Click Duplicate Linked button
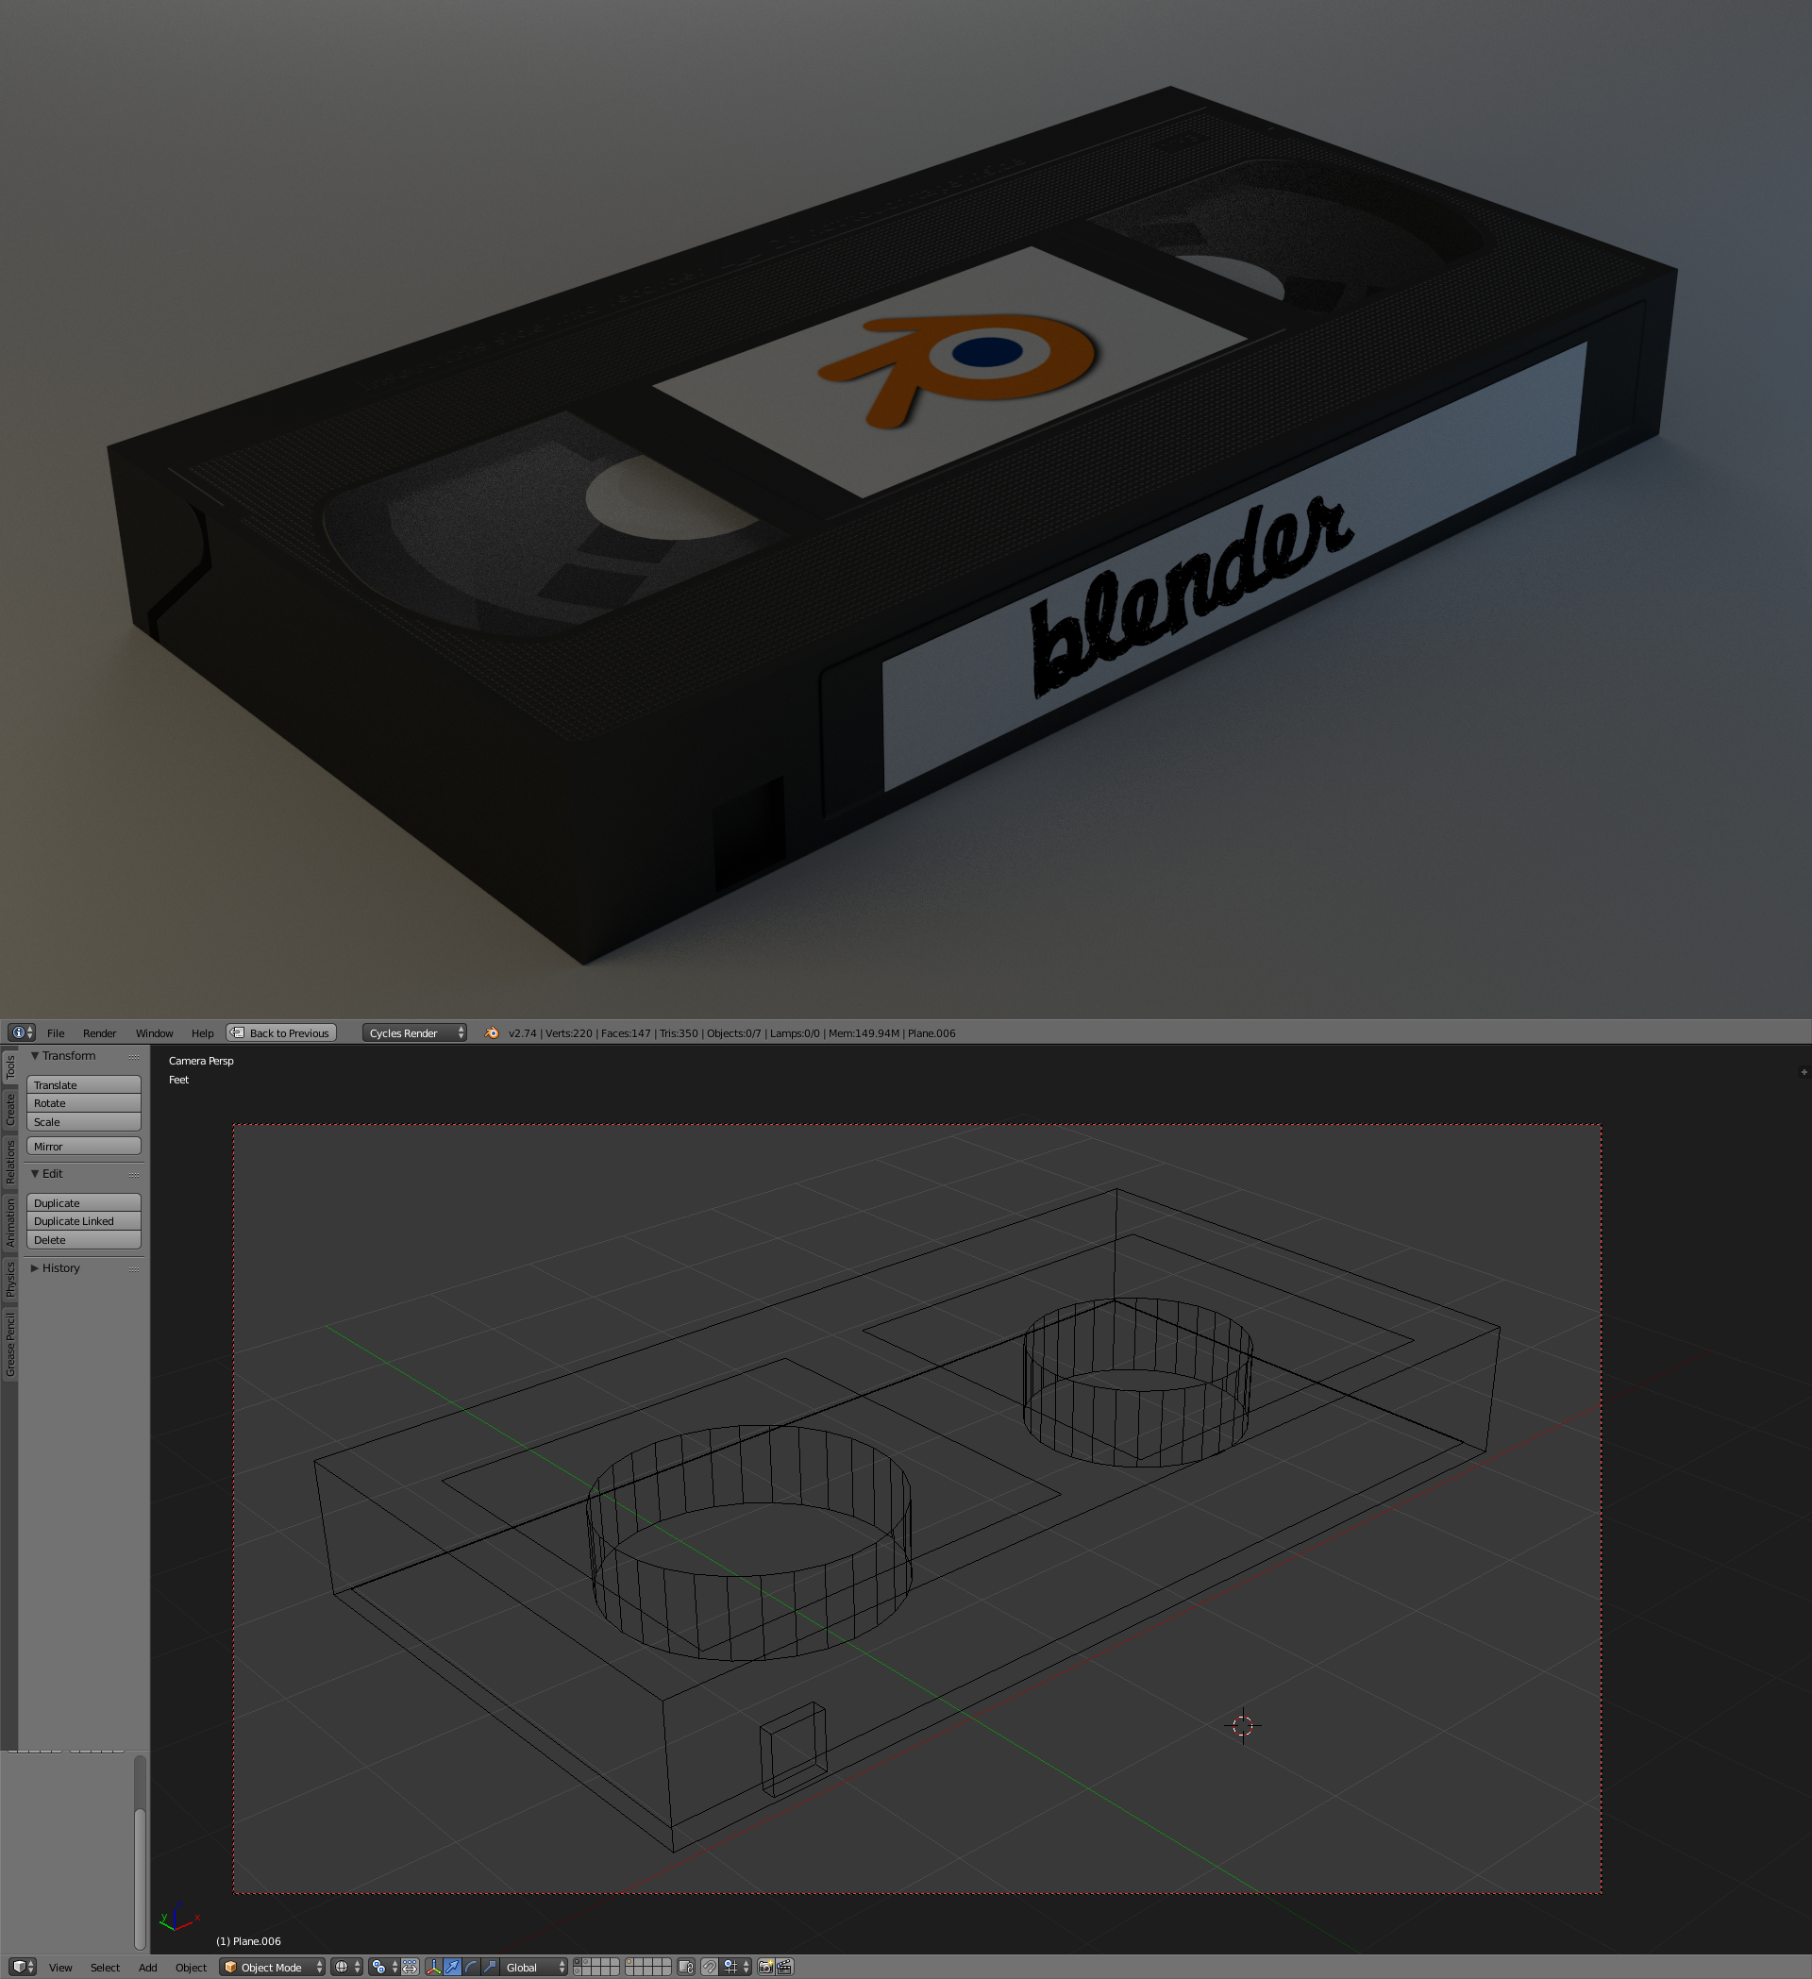 point(83,1221)
